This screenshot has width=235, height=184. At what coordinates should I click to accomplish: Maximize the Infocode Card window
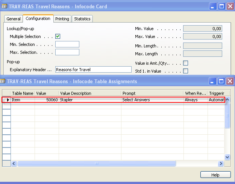point(221,6)
